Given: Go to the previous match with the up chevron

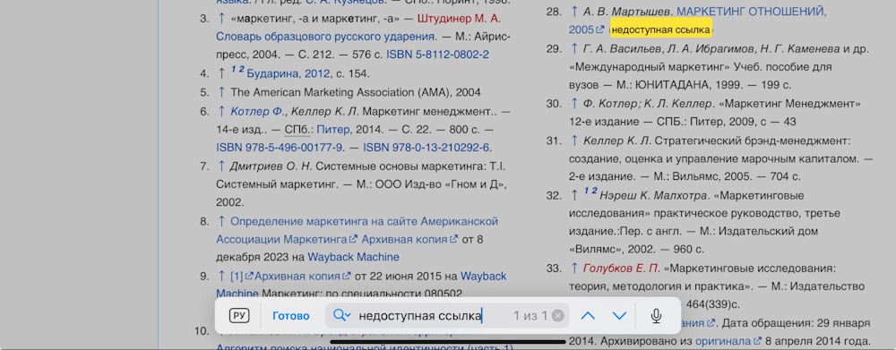Looking at the screenshot, I should 588,316.
